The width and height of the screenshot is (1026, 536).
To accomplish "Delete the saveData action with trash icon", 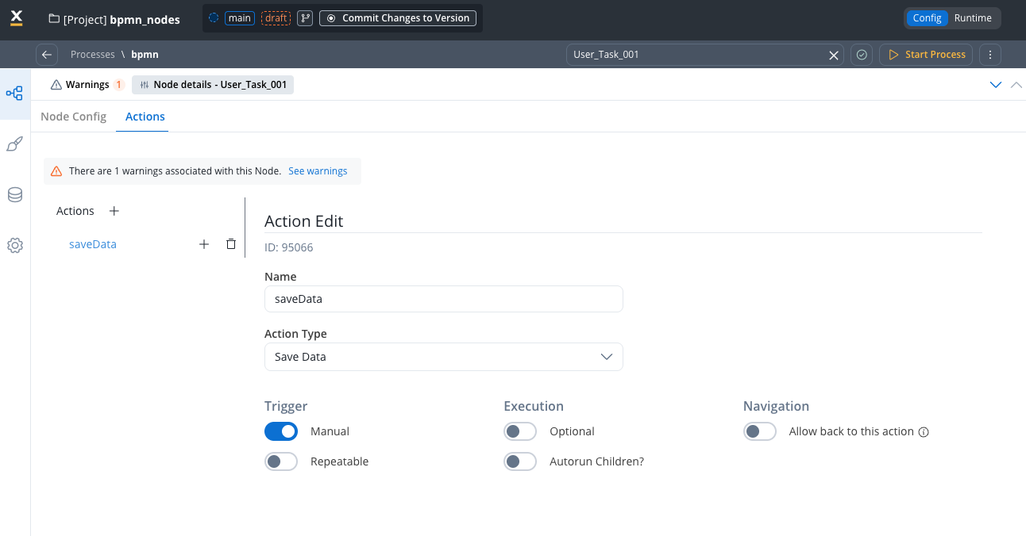I will coord(231,244).
